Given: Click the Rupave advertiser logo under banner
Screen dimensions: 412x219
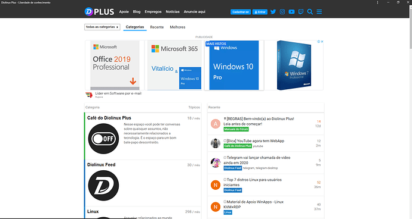Looking at the screenshot, I should tap(89, 95).
